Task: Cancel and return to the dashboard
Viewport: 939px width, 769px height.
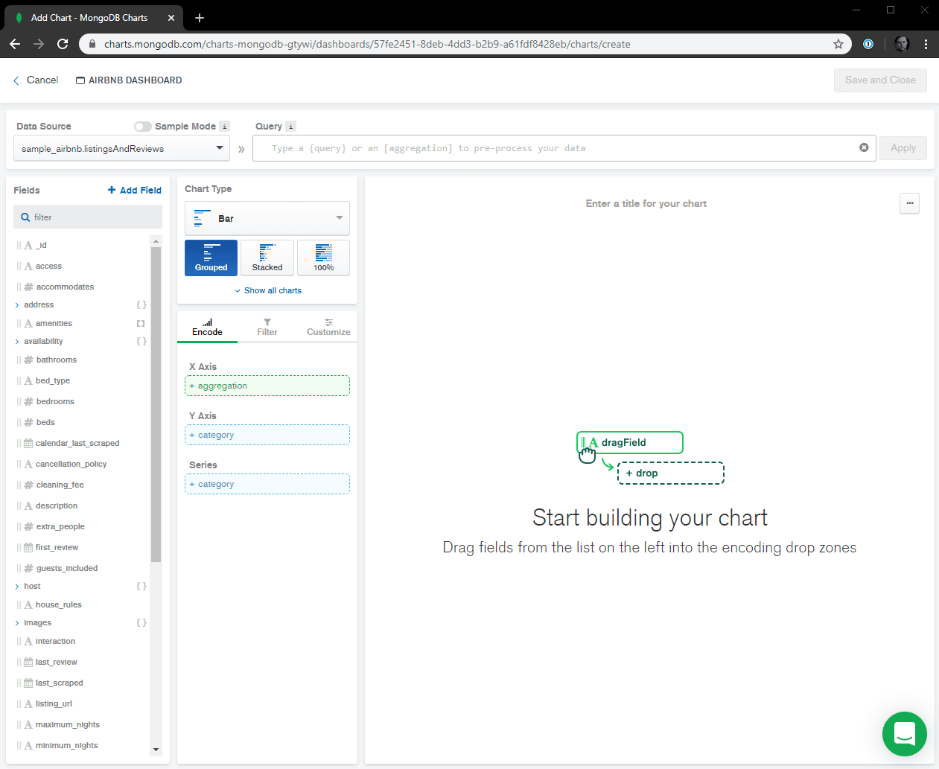Action: coord(35,80)
